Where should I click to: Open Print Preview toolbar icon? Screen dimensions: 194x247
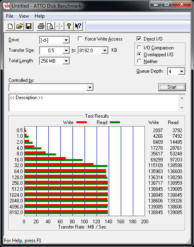(x=50, y=26)
